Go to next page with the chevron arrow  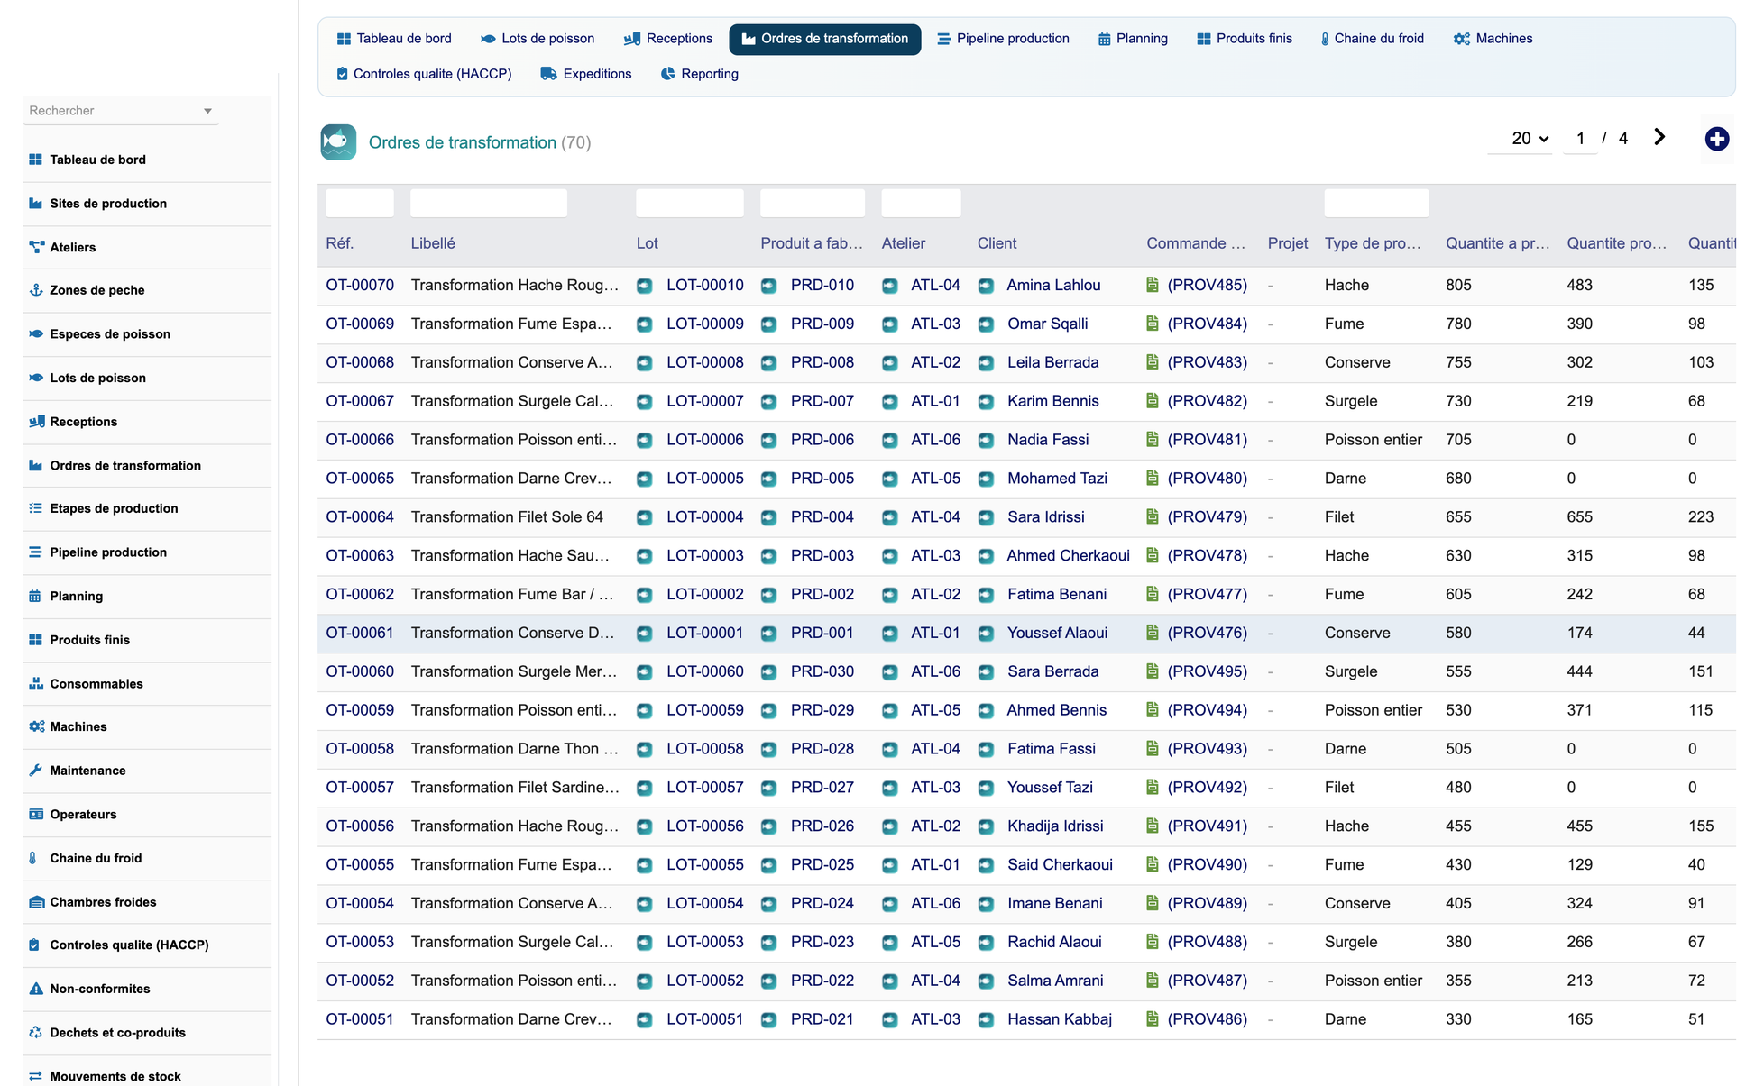[1659, 137]
